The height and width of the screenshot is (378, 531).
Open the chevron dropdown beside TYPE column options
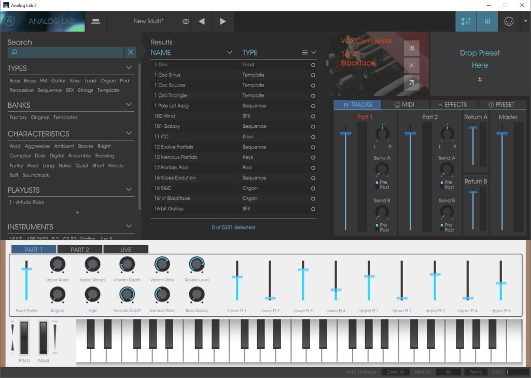pos(314,52)
